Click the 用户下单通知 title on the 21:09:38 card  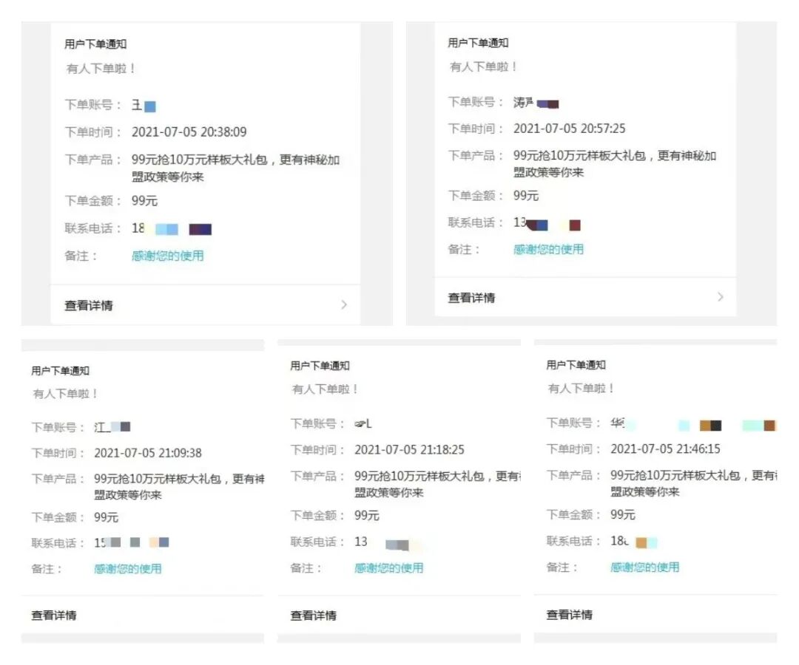pyautogui.click(x=60, y=370)
